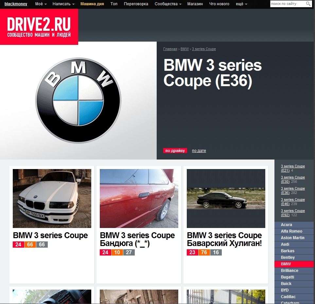315x304 pixels.
Task: Select Brilliance in brand list
Action: [x=294, y=271]
